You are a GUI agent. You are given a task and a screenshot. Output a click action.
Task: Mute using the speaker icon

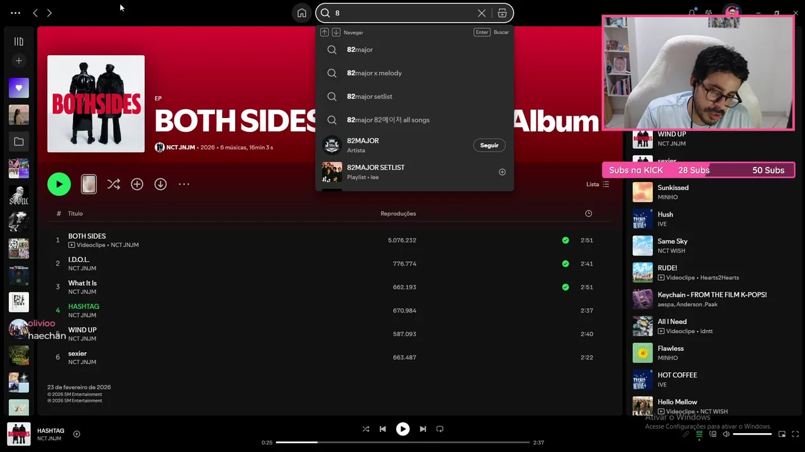click(726, 434)
